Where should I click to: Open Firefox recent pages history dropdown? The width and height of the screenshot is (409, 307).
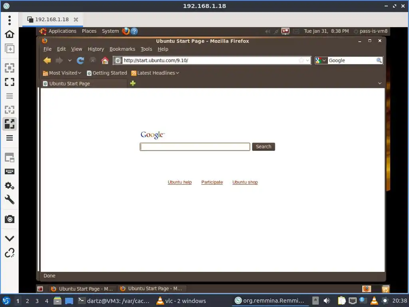pyautogui.click(x=69, y=61)
